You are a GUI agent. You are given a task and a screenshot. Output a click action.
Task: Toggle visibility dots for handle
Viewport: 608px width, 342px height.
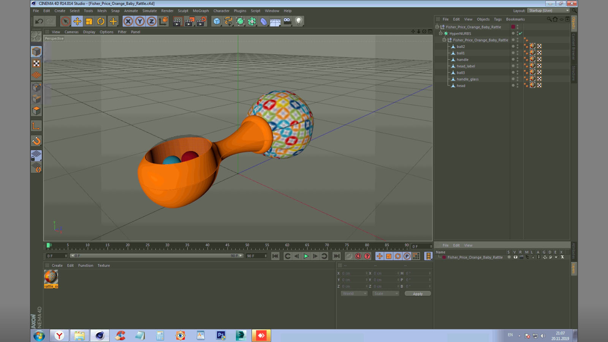pyautogui.click(x=517, y=60)
